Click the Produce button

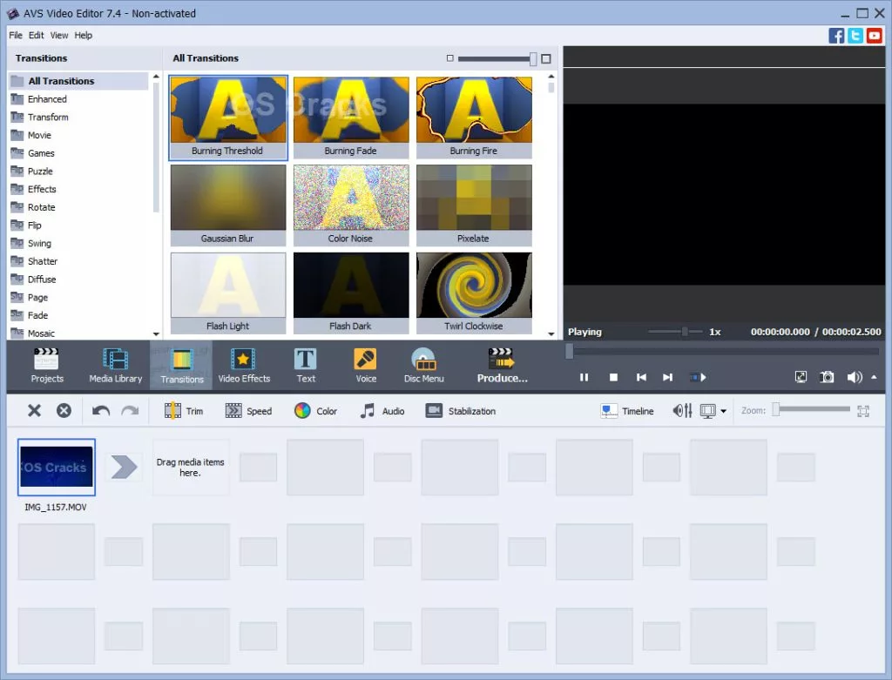coord(502,366)
